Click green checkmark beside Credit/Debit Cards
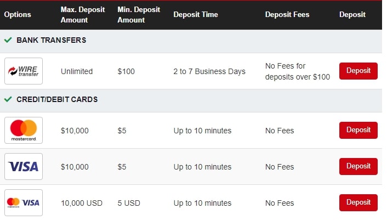387x220 pixels. [x=8, y=99]
